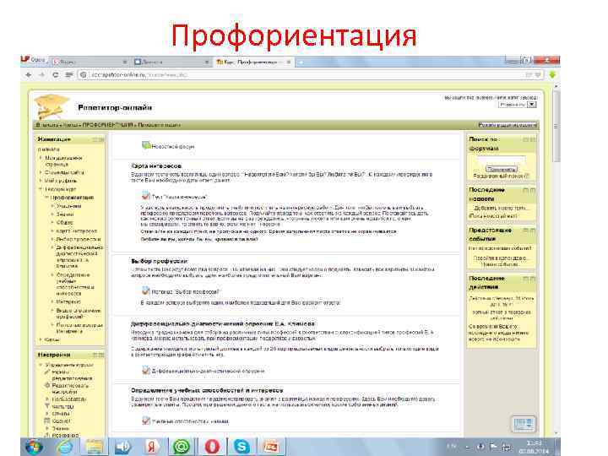
Task: Open the news forum icon
Action: point(146,146)
